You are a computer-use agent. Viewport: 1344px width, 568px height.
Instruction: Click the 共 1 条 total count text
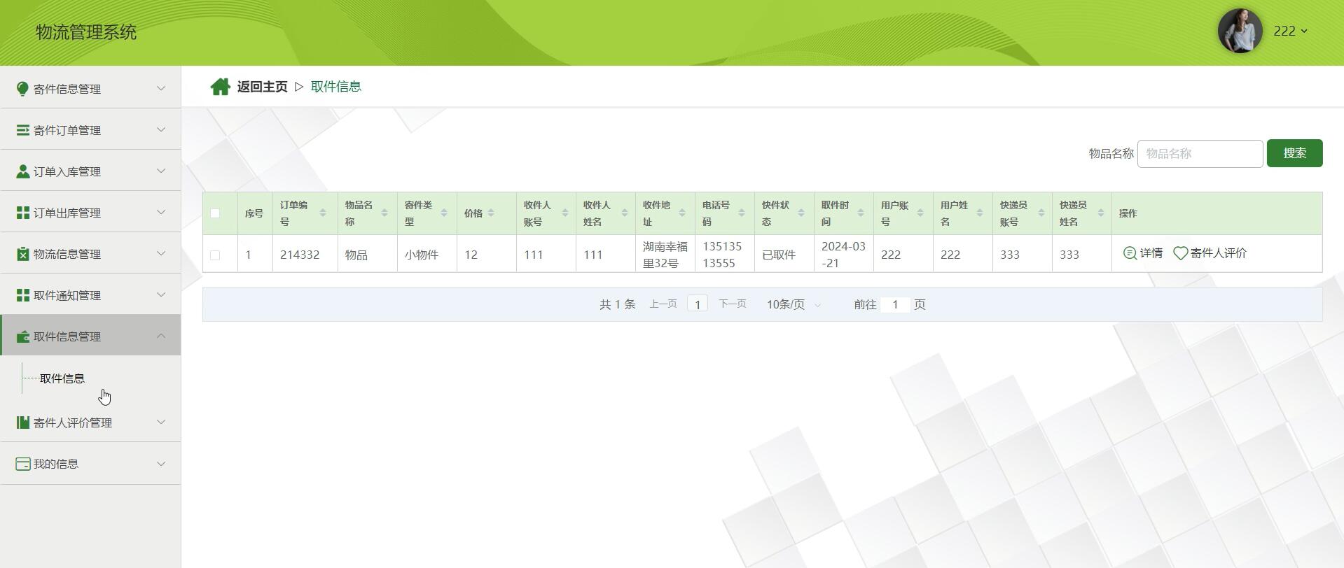click(x=618, y=304)
